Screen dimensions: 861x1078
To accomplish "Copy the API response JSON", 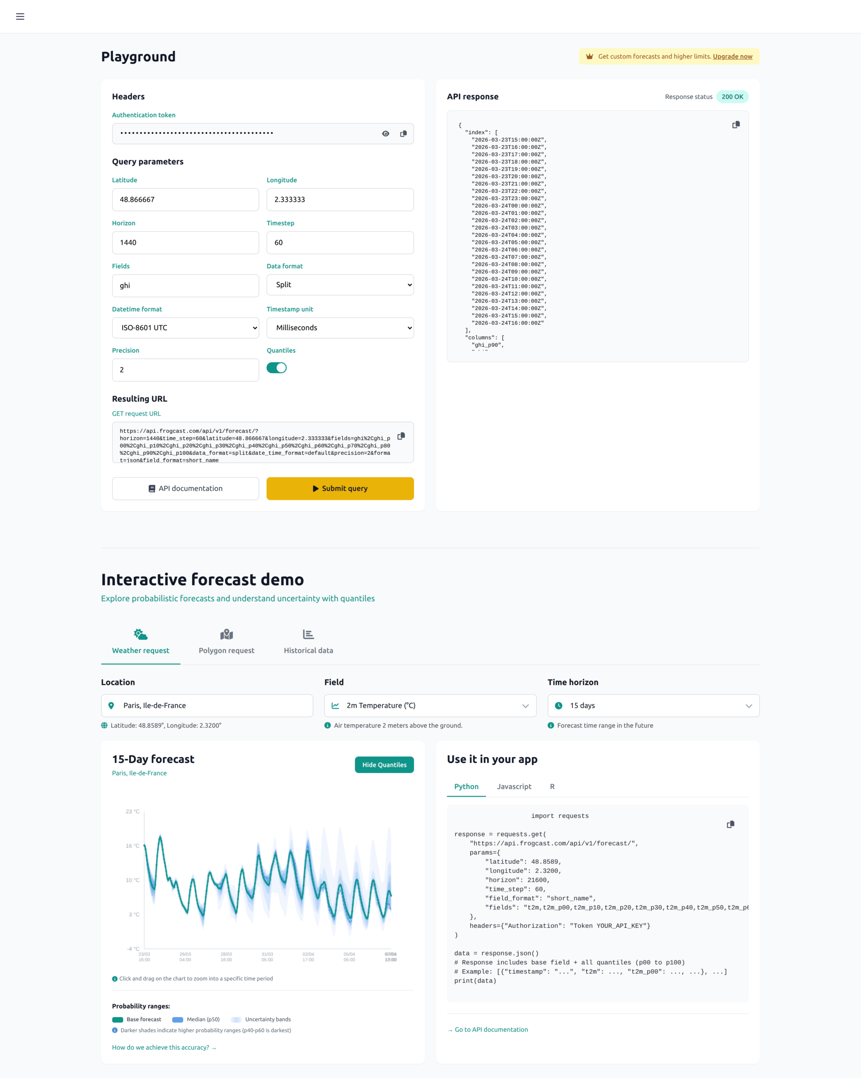I will pyautogui.click(x=735, y=125).
